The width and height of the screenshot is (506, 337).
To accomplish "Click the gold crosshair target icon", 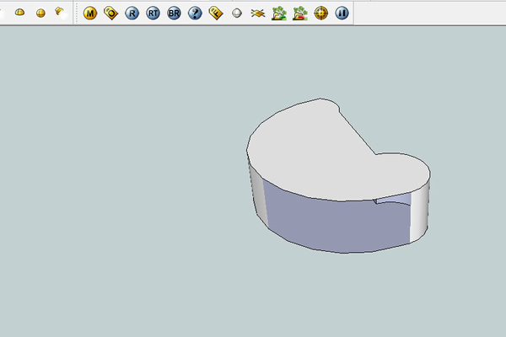I will click(x=320, y=13).
